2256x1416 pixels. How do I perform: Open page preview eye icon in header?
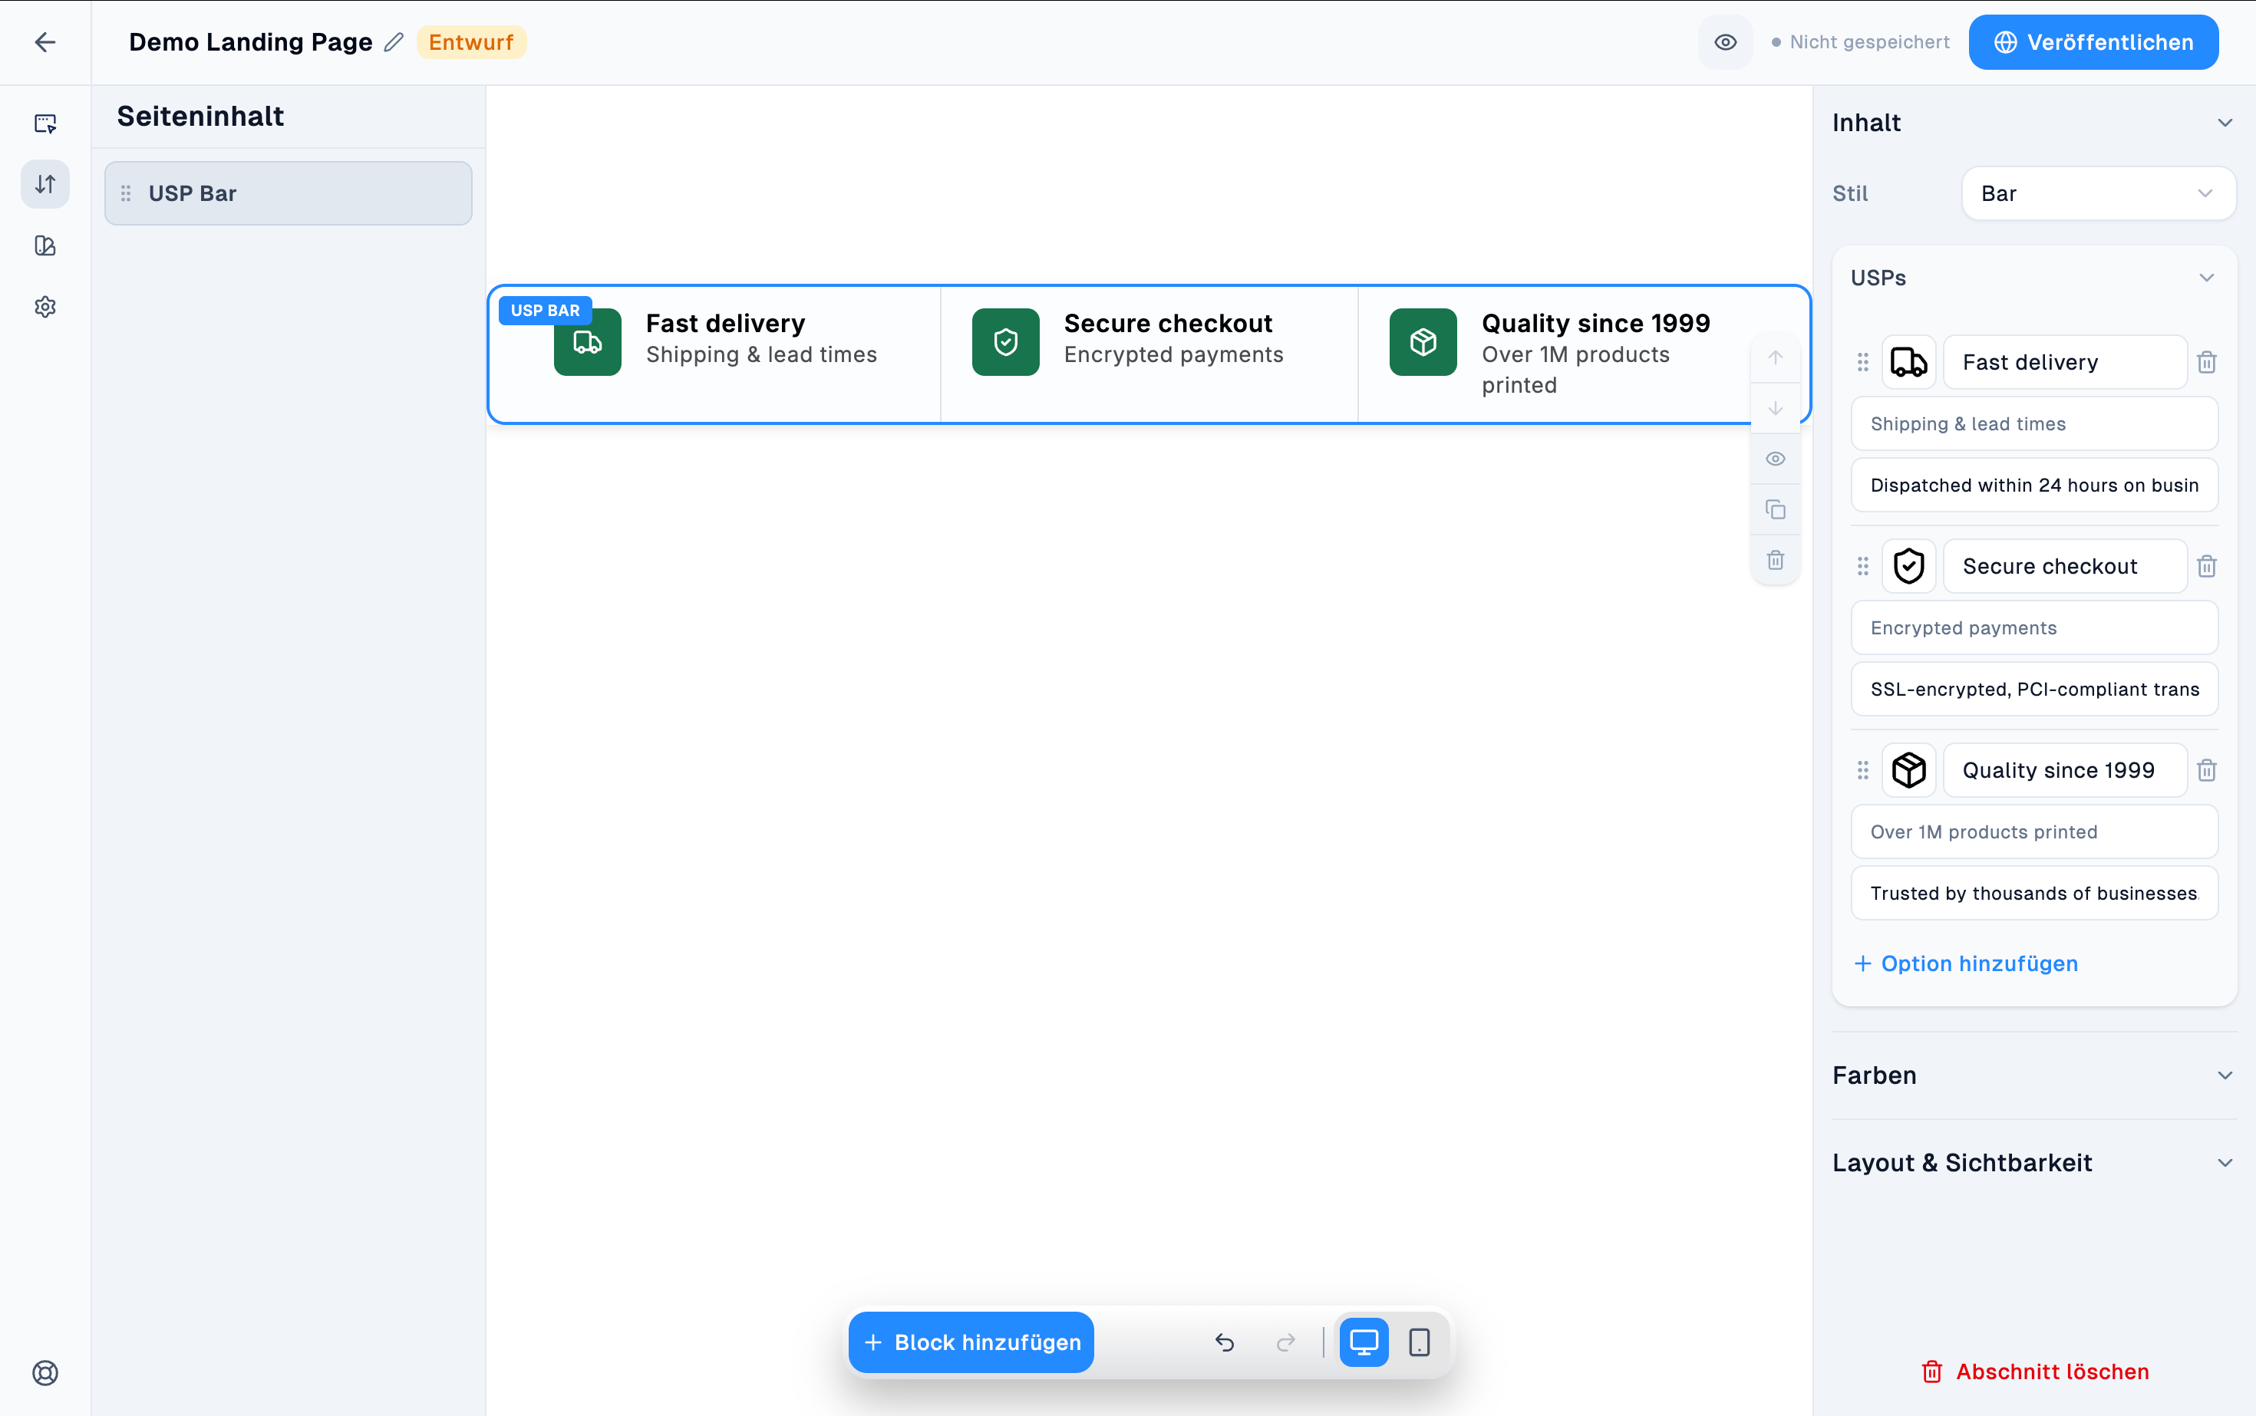(1725, 42)
